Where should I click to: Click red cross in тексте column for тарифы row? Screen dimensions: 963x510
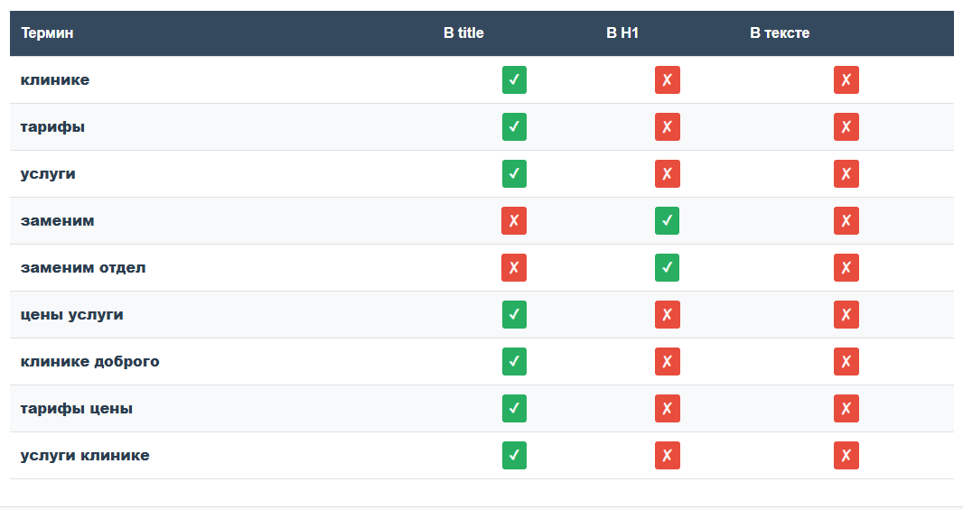coord(846,127)
